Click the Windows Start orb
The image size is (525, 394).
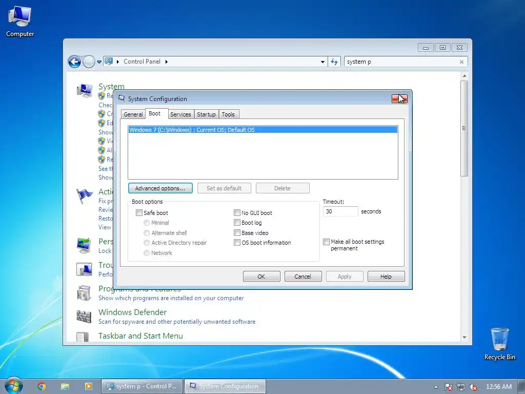pos(13,386)
